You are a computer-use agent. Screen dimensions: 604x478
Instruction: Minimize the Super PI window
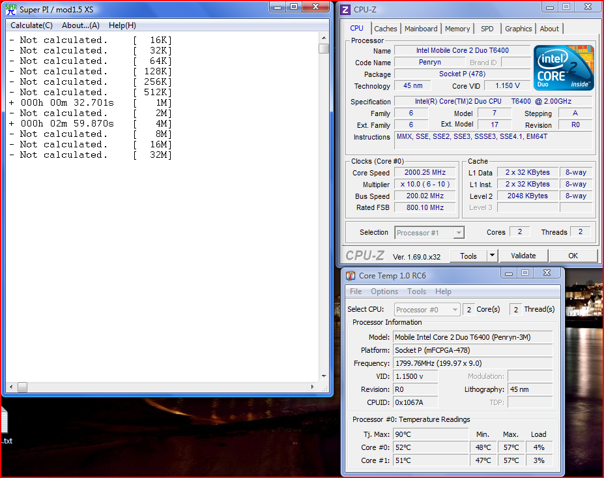coord(278,7)
